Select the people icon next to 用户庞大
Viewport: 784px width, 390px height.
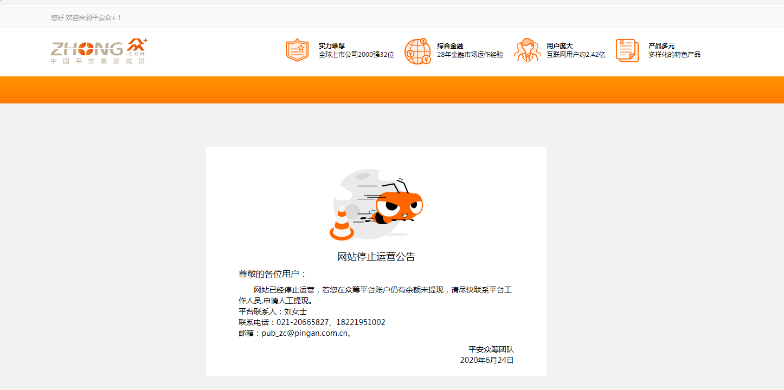pos(528,50)
